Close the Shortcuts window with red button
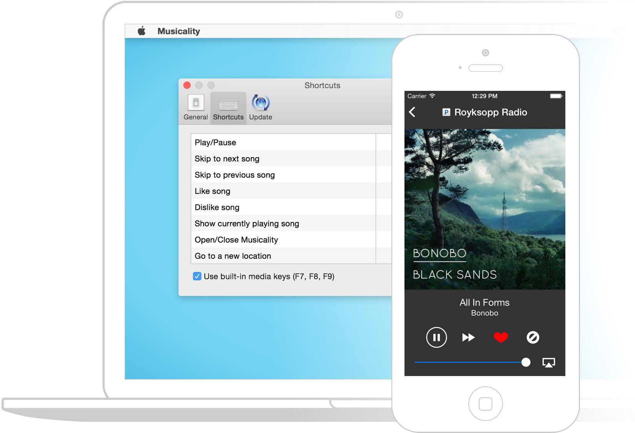Image resolution: width=635 pixels, height=433 pixels. [x=187, y=85]
